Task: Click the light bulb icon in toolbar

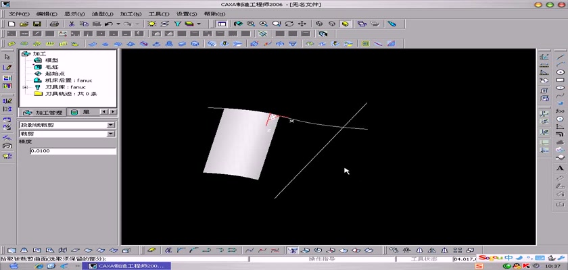Action: (x=151, y=24)
